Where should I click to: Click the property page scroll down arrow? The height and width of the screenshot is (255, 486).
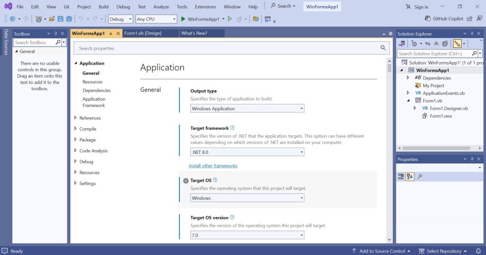tap(389, 240)
